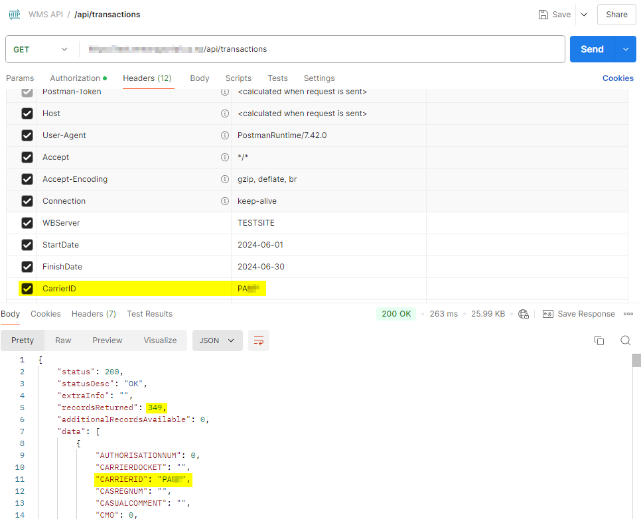641x519 pixels.
Task: Click the Save floppy disk icon
Action: pos(543,15)
